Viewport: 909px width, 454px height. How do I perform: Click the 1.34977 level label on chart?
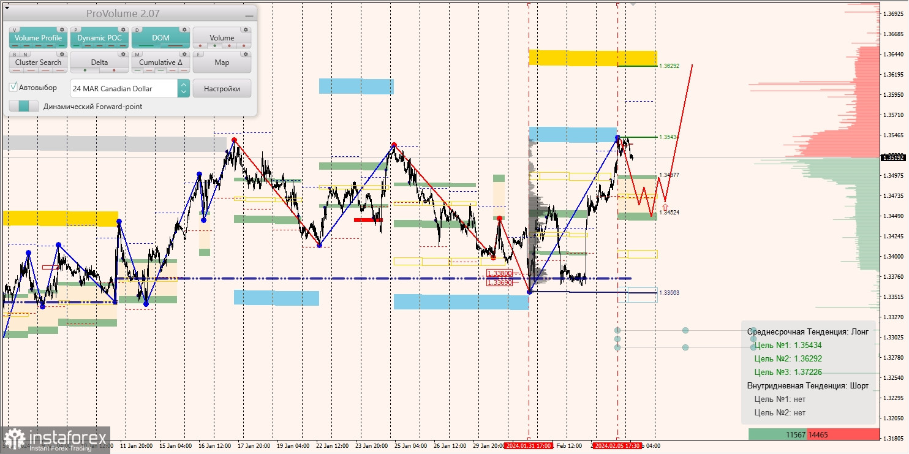(x=669, y=175)
